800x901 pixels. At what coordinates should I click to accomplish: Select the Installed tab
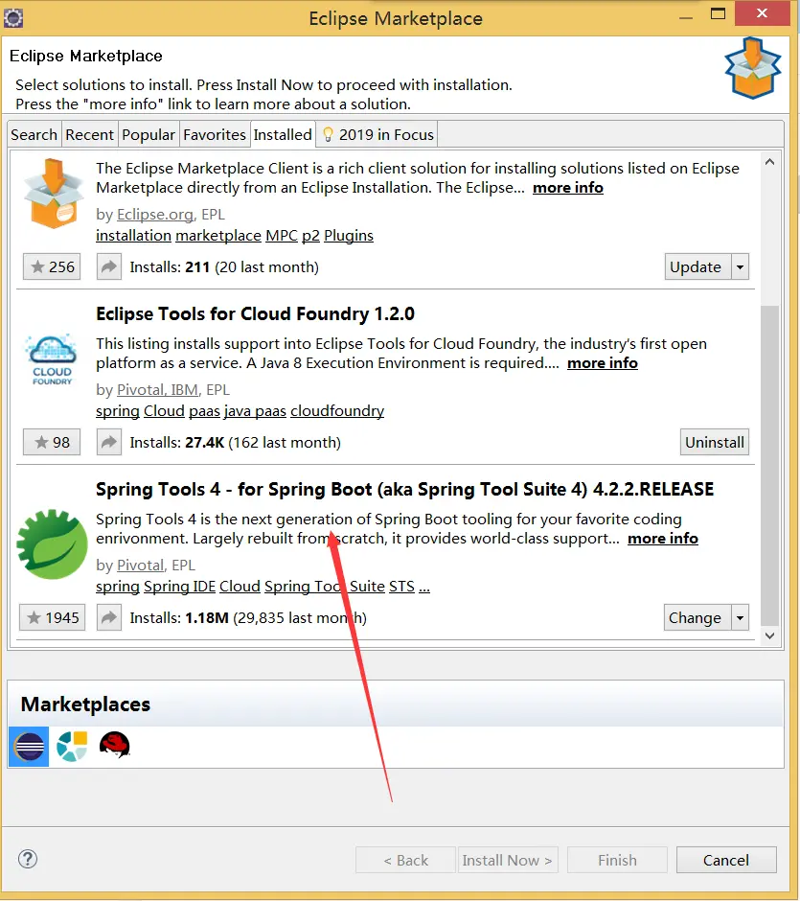(x=283, y=134)
